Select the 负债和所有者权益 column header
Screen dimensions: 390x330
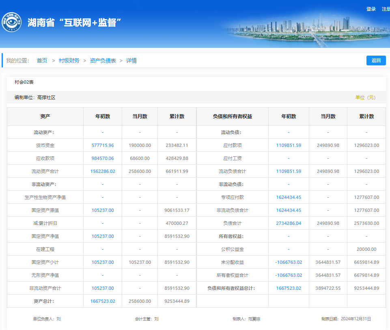(232, 116)
